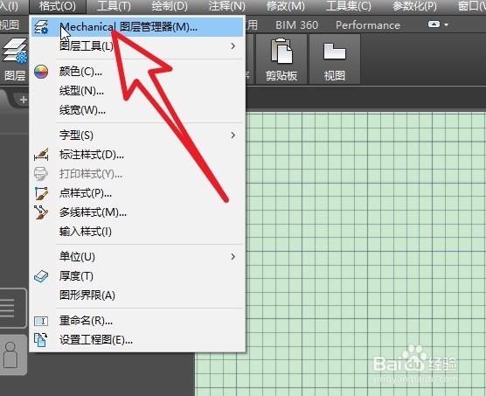486x396 pixels.
Task: Open the 参数化(P) menu
Action: tap(414, 6)
